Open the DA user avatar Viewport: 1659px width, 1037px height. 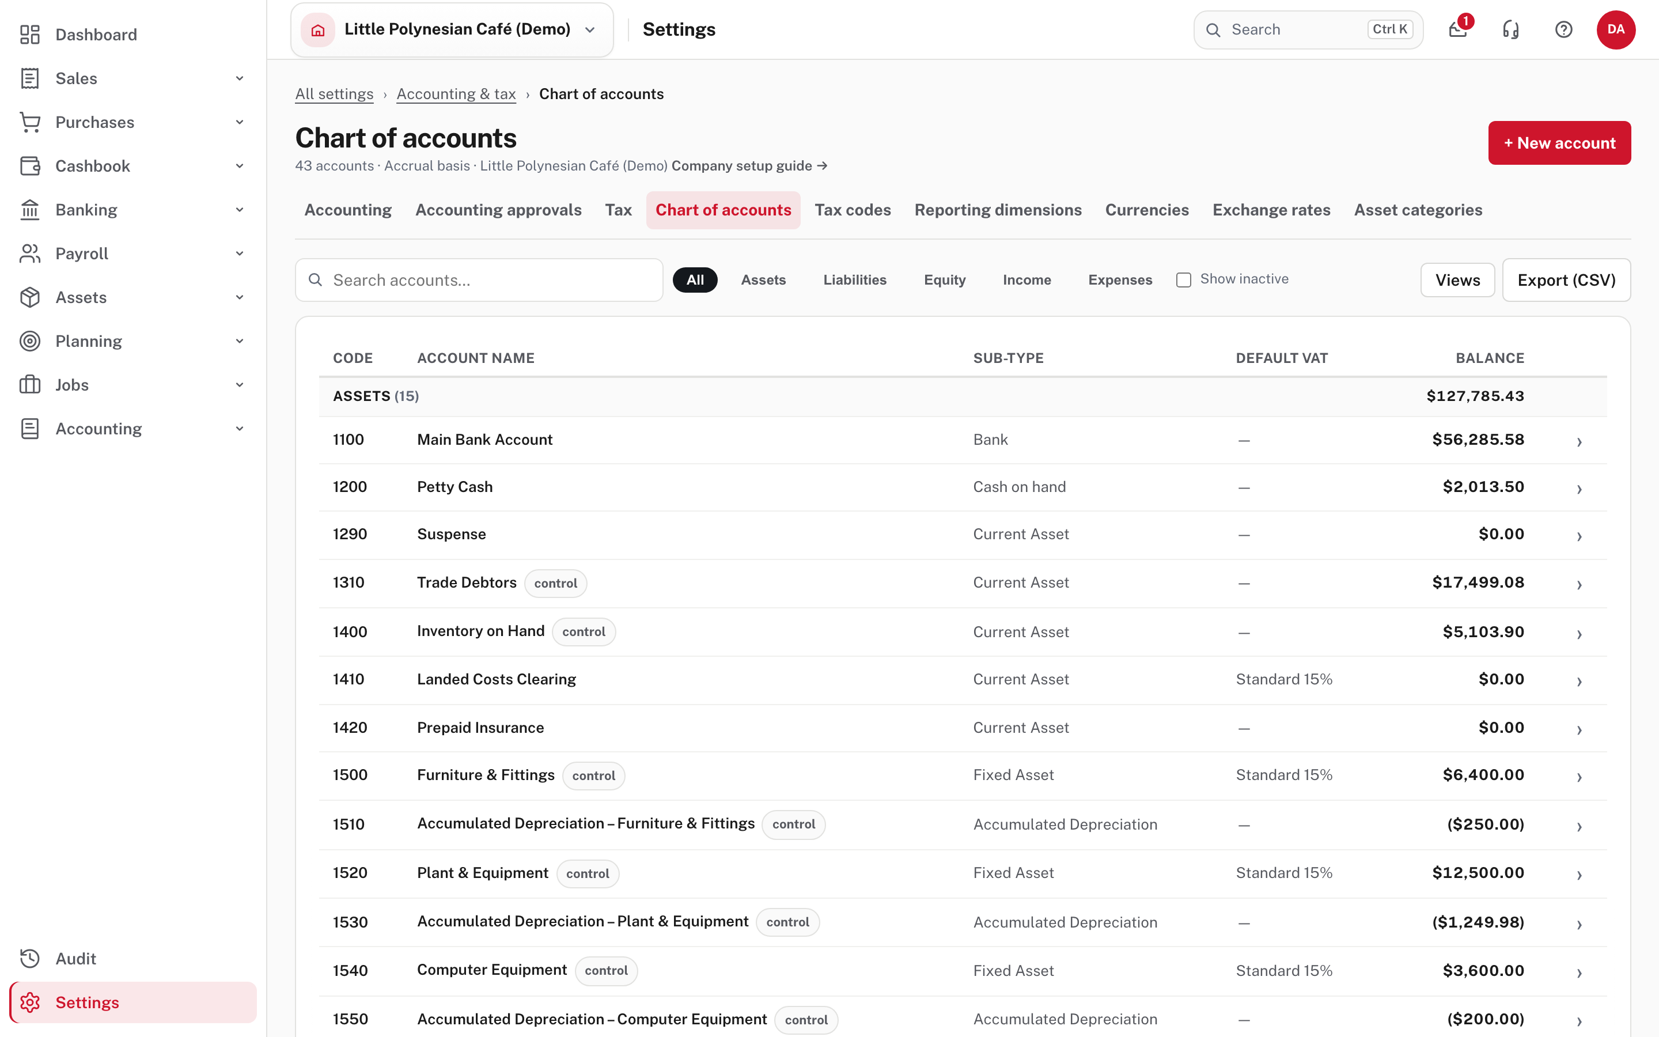[x=1616, y=29]
